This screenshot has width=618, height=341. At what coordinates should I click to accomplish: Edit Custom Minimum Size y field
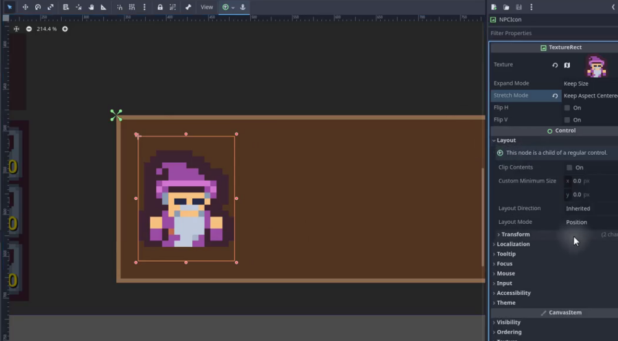591,194
